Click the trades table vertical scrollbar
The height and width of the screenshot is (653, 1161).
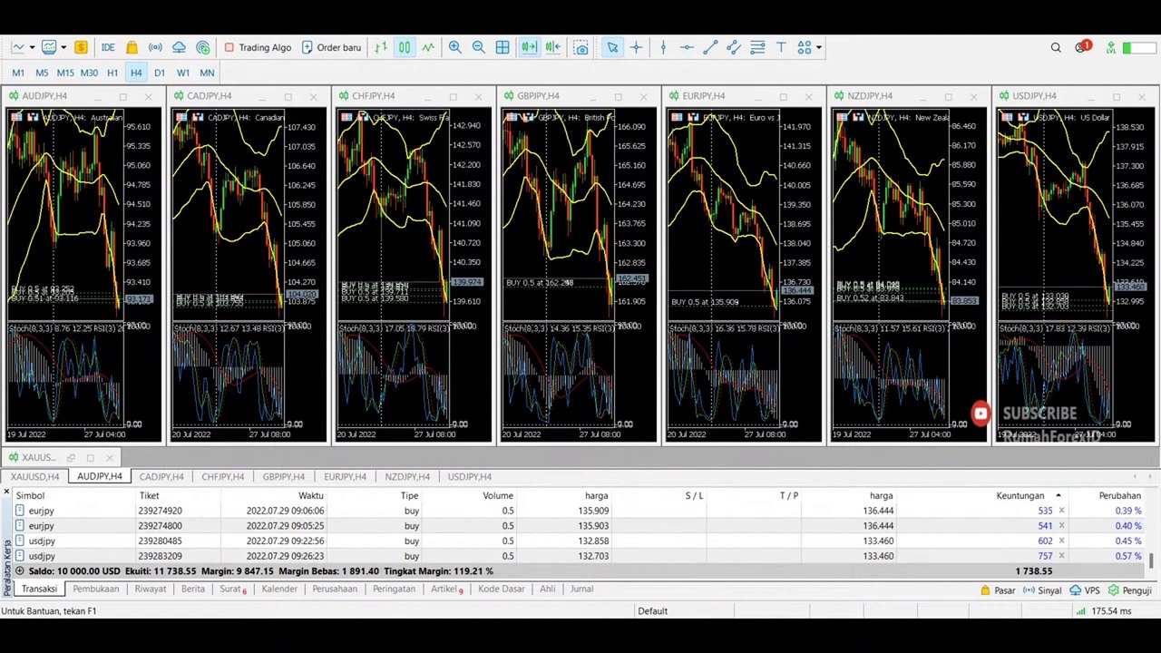point(1150,561)
